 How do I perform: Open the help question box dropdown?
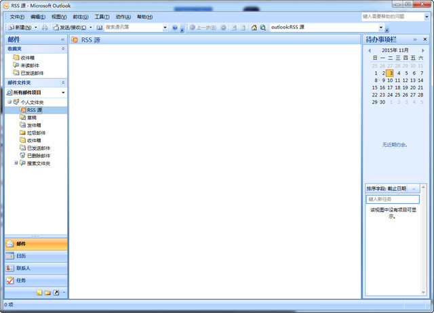[427, 17]
